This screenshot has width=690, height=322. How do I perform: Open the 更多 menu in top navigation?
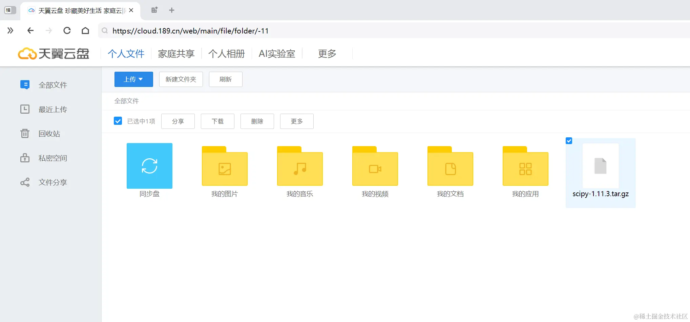point(327,53)
